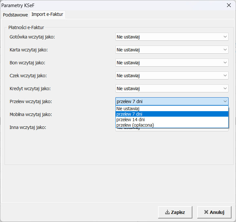Expand the Czek wczytaj jako dropdown
The image size is (236, 222).
(x=172, y=76)
